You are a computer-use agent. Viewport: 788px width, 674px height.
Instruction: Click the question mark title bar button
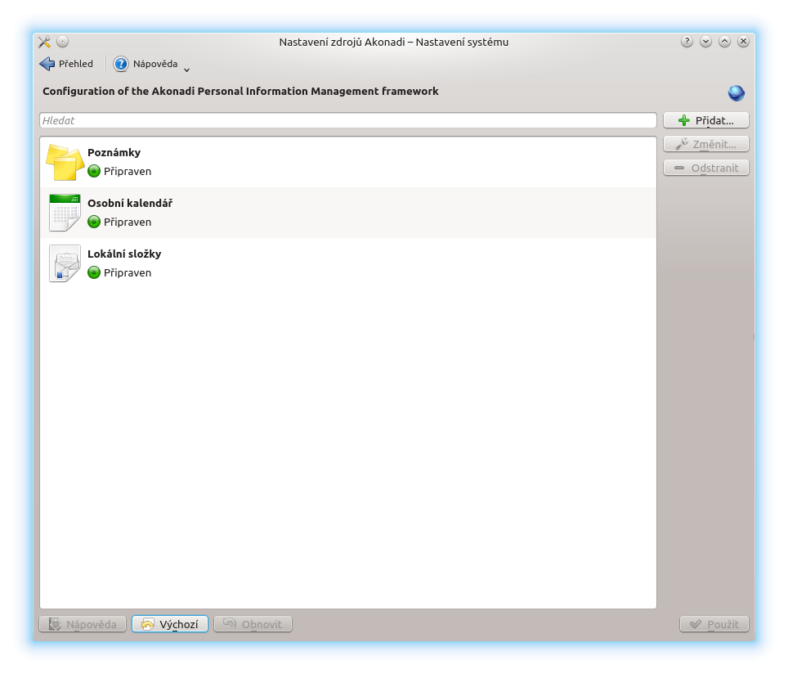687,42
